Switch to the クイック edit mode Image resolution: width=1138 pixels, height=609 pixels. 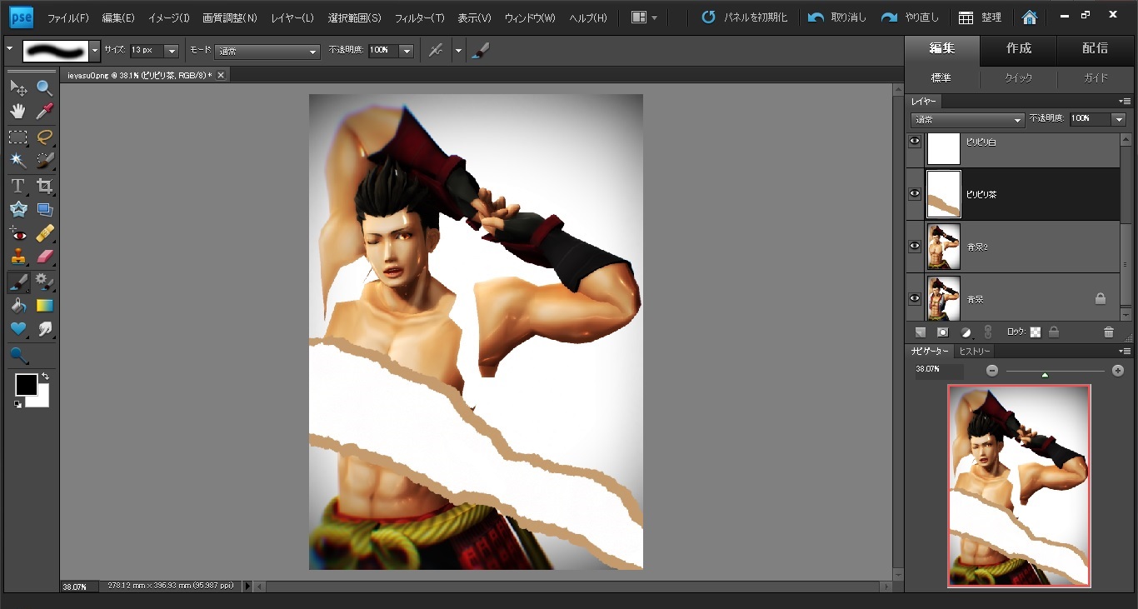tap(1018, 77)
